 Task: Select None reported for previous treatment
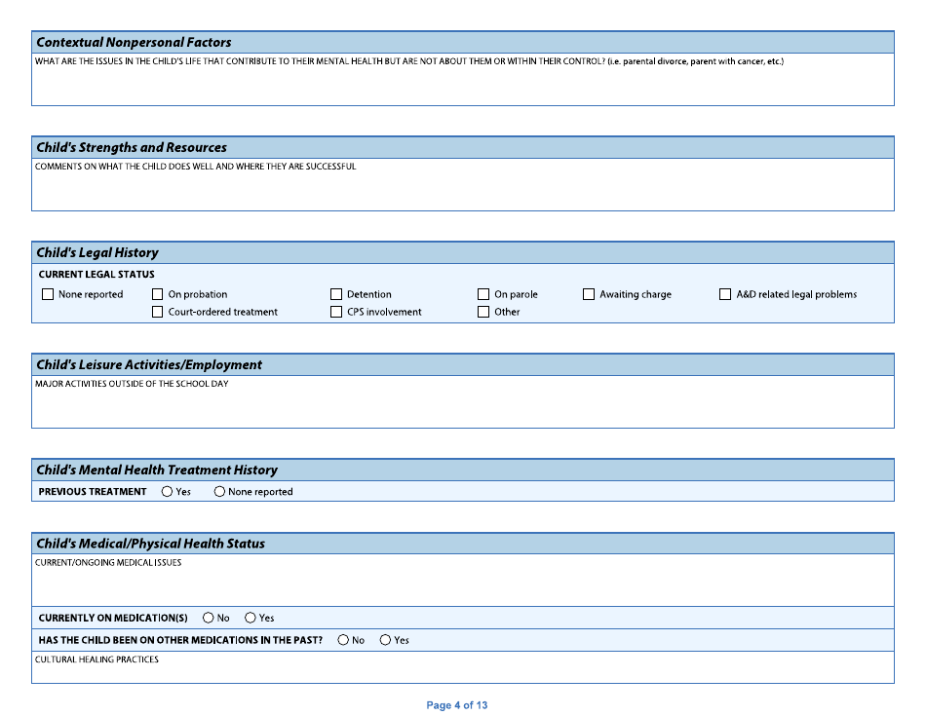tap(218, 491)
